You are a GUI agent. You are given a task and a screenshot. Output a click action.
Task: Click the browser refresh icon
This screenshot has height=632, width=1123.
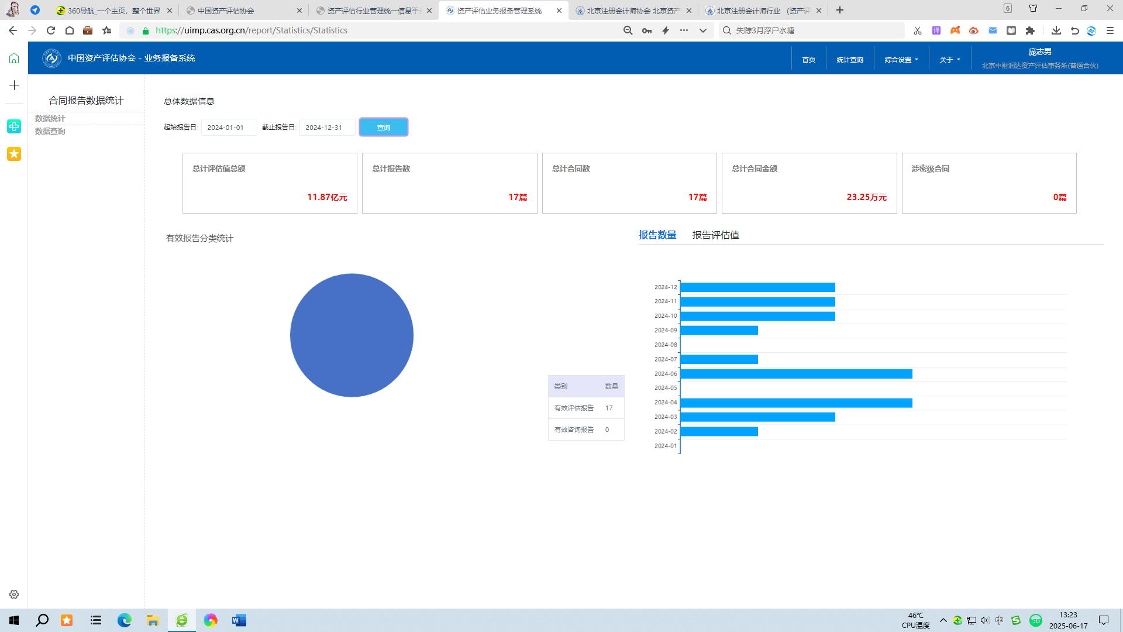(x=51, y=30)
